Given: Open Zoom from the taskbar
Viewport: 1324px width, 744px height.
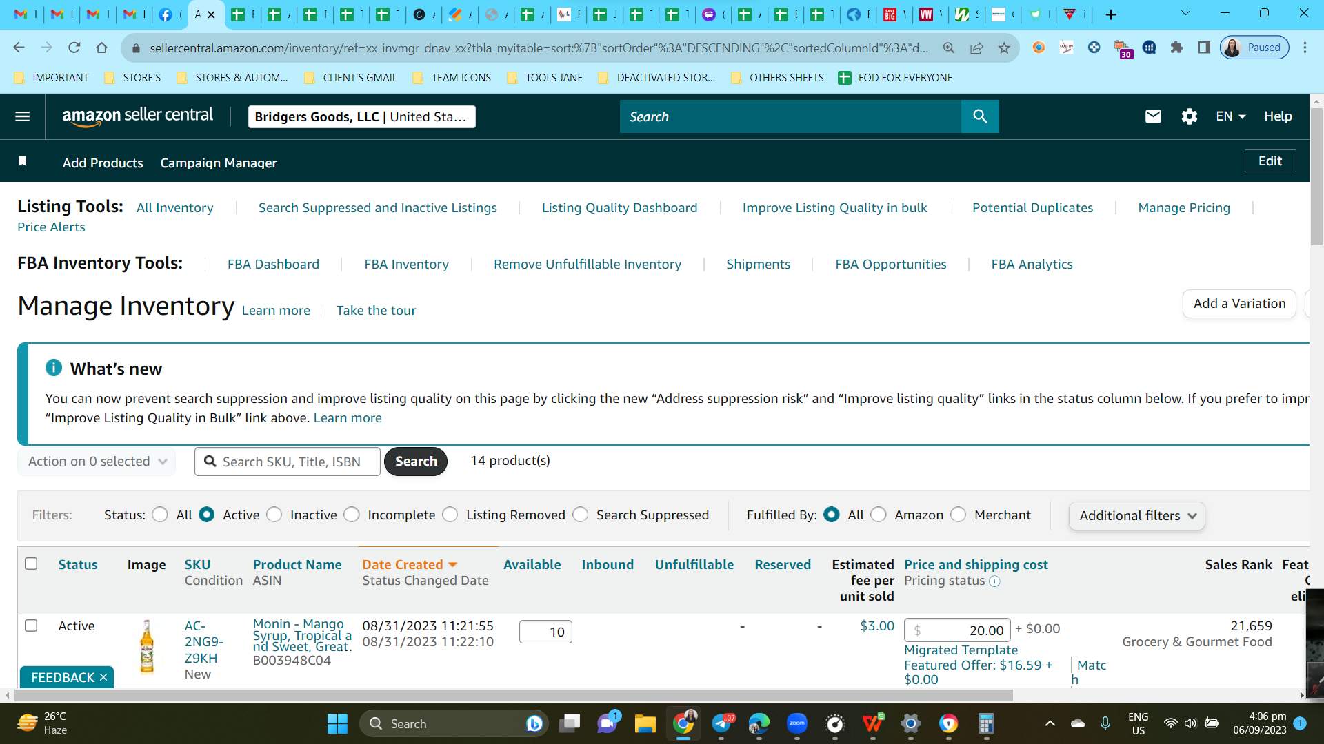Looking at the screenshot, I should pos(796,723).
